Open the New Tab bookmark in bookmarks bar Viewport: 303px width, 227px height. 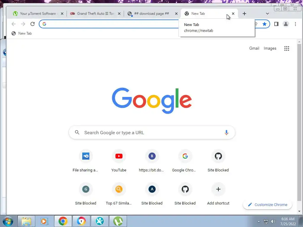(x=22, y=33)
